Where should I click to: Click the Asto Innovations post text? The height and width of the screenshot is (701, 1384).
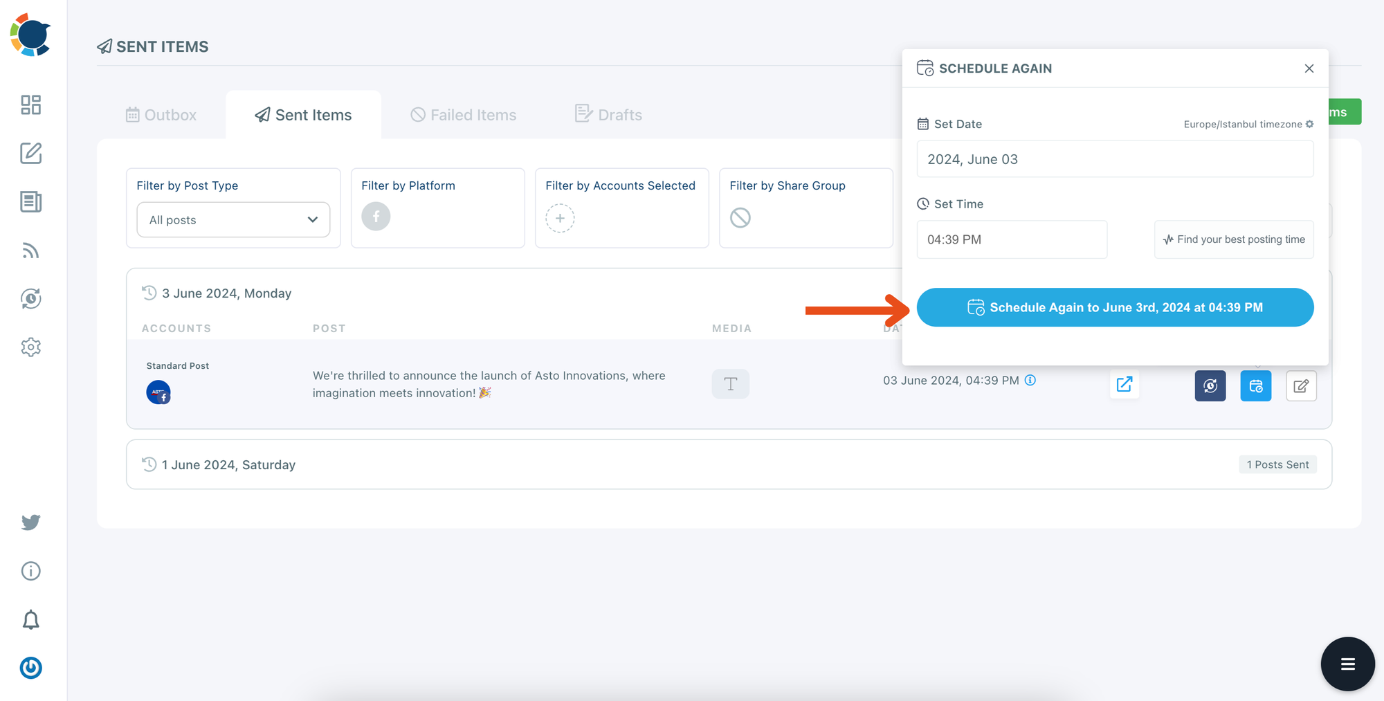click(x=489, y=384)
